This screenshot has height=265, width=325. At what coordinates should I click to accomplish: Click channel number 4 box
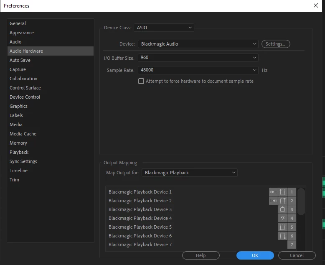pyautogui.click(x=292, y=218)
